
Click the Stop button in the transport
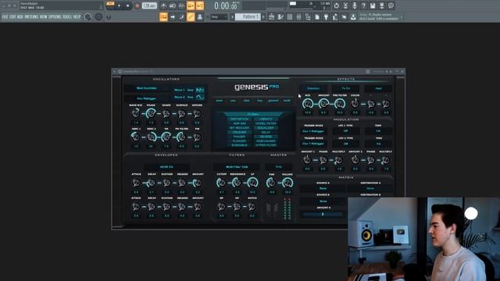(128, 5)
